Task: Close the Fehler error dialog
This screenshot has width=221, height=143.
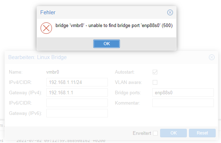Action: point(170,12)
